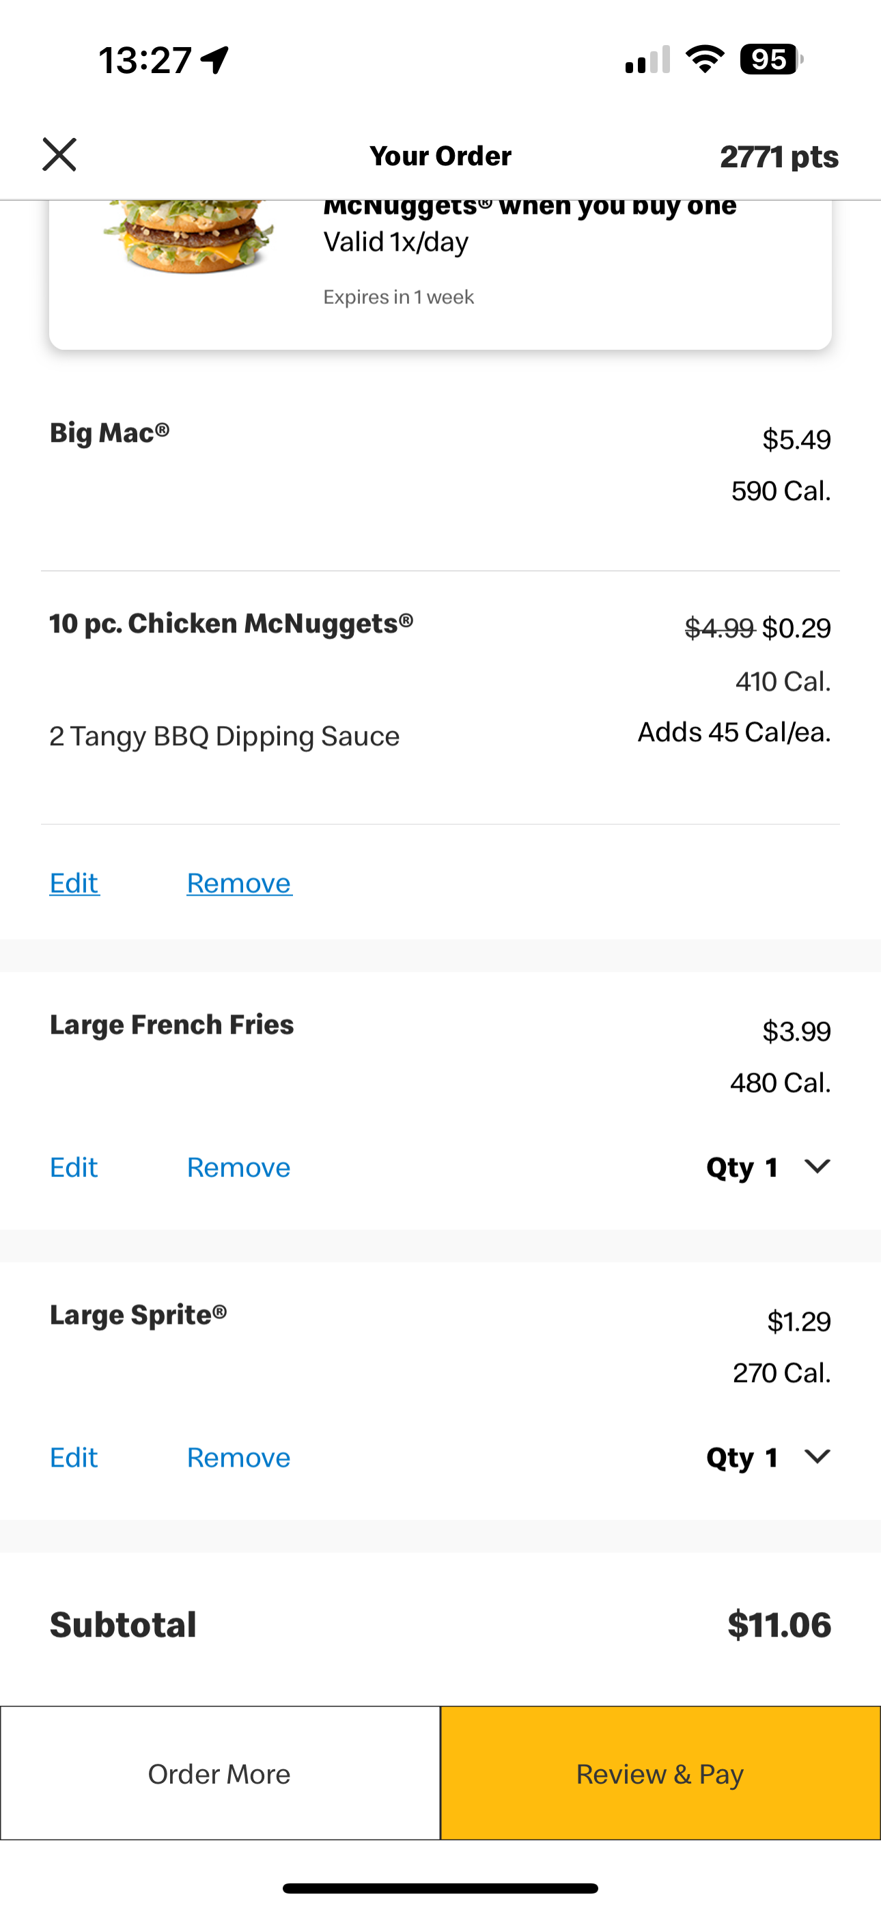Screen dimensions: 881x1910
Task: Edit the Large Sprite item
Action: click(74, 1457)
